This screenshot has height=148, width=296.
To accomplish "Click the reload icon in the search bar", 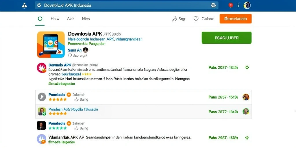I will tap(39, 5).
